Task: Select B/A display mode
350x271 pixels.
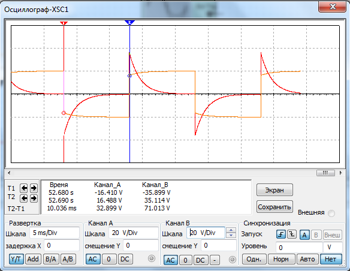Action: (x=51, y=259)
